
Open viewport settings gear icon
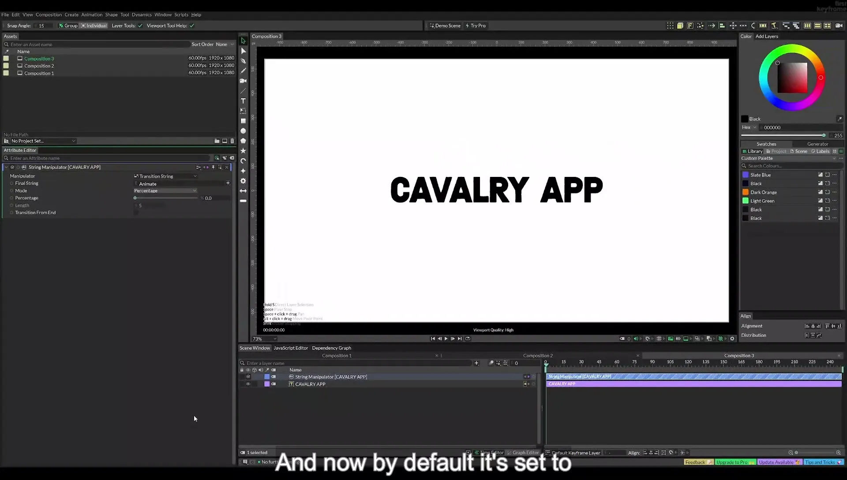pyautogui.click(x=732, y=339)
